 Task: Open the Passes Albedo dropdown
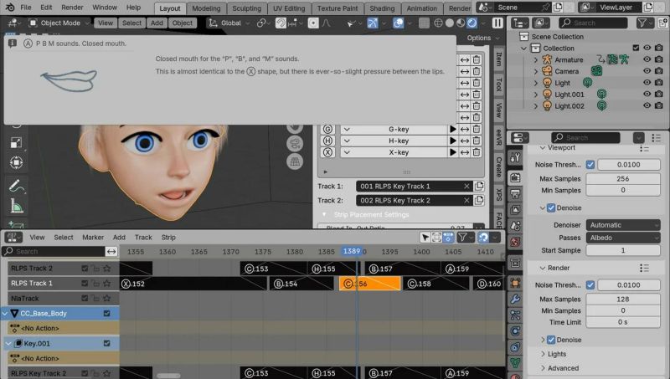(x=623, y=238)
